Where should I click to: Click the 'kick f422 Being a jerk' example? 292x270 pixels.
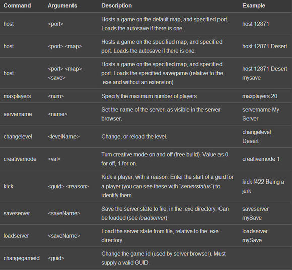tap(263, 186)
